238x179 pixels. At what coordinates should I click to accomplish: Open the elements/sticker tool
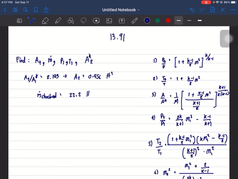pyautogui.click(x=96, y=21)
